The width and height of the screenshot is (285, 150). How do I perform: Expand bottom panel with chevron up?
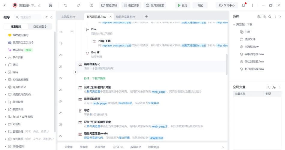point(223,147)
